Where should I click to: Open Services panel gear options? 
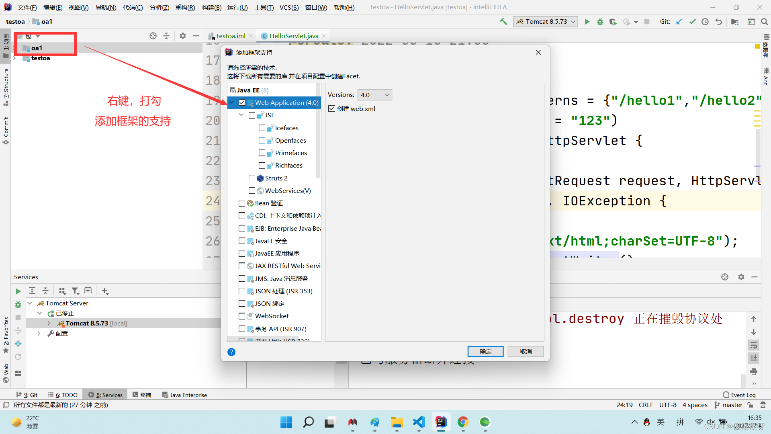[x=741, y=277]
